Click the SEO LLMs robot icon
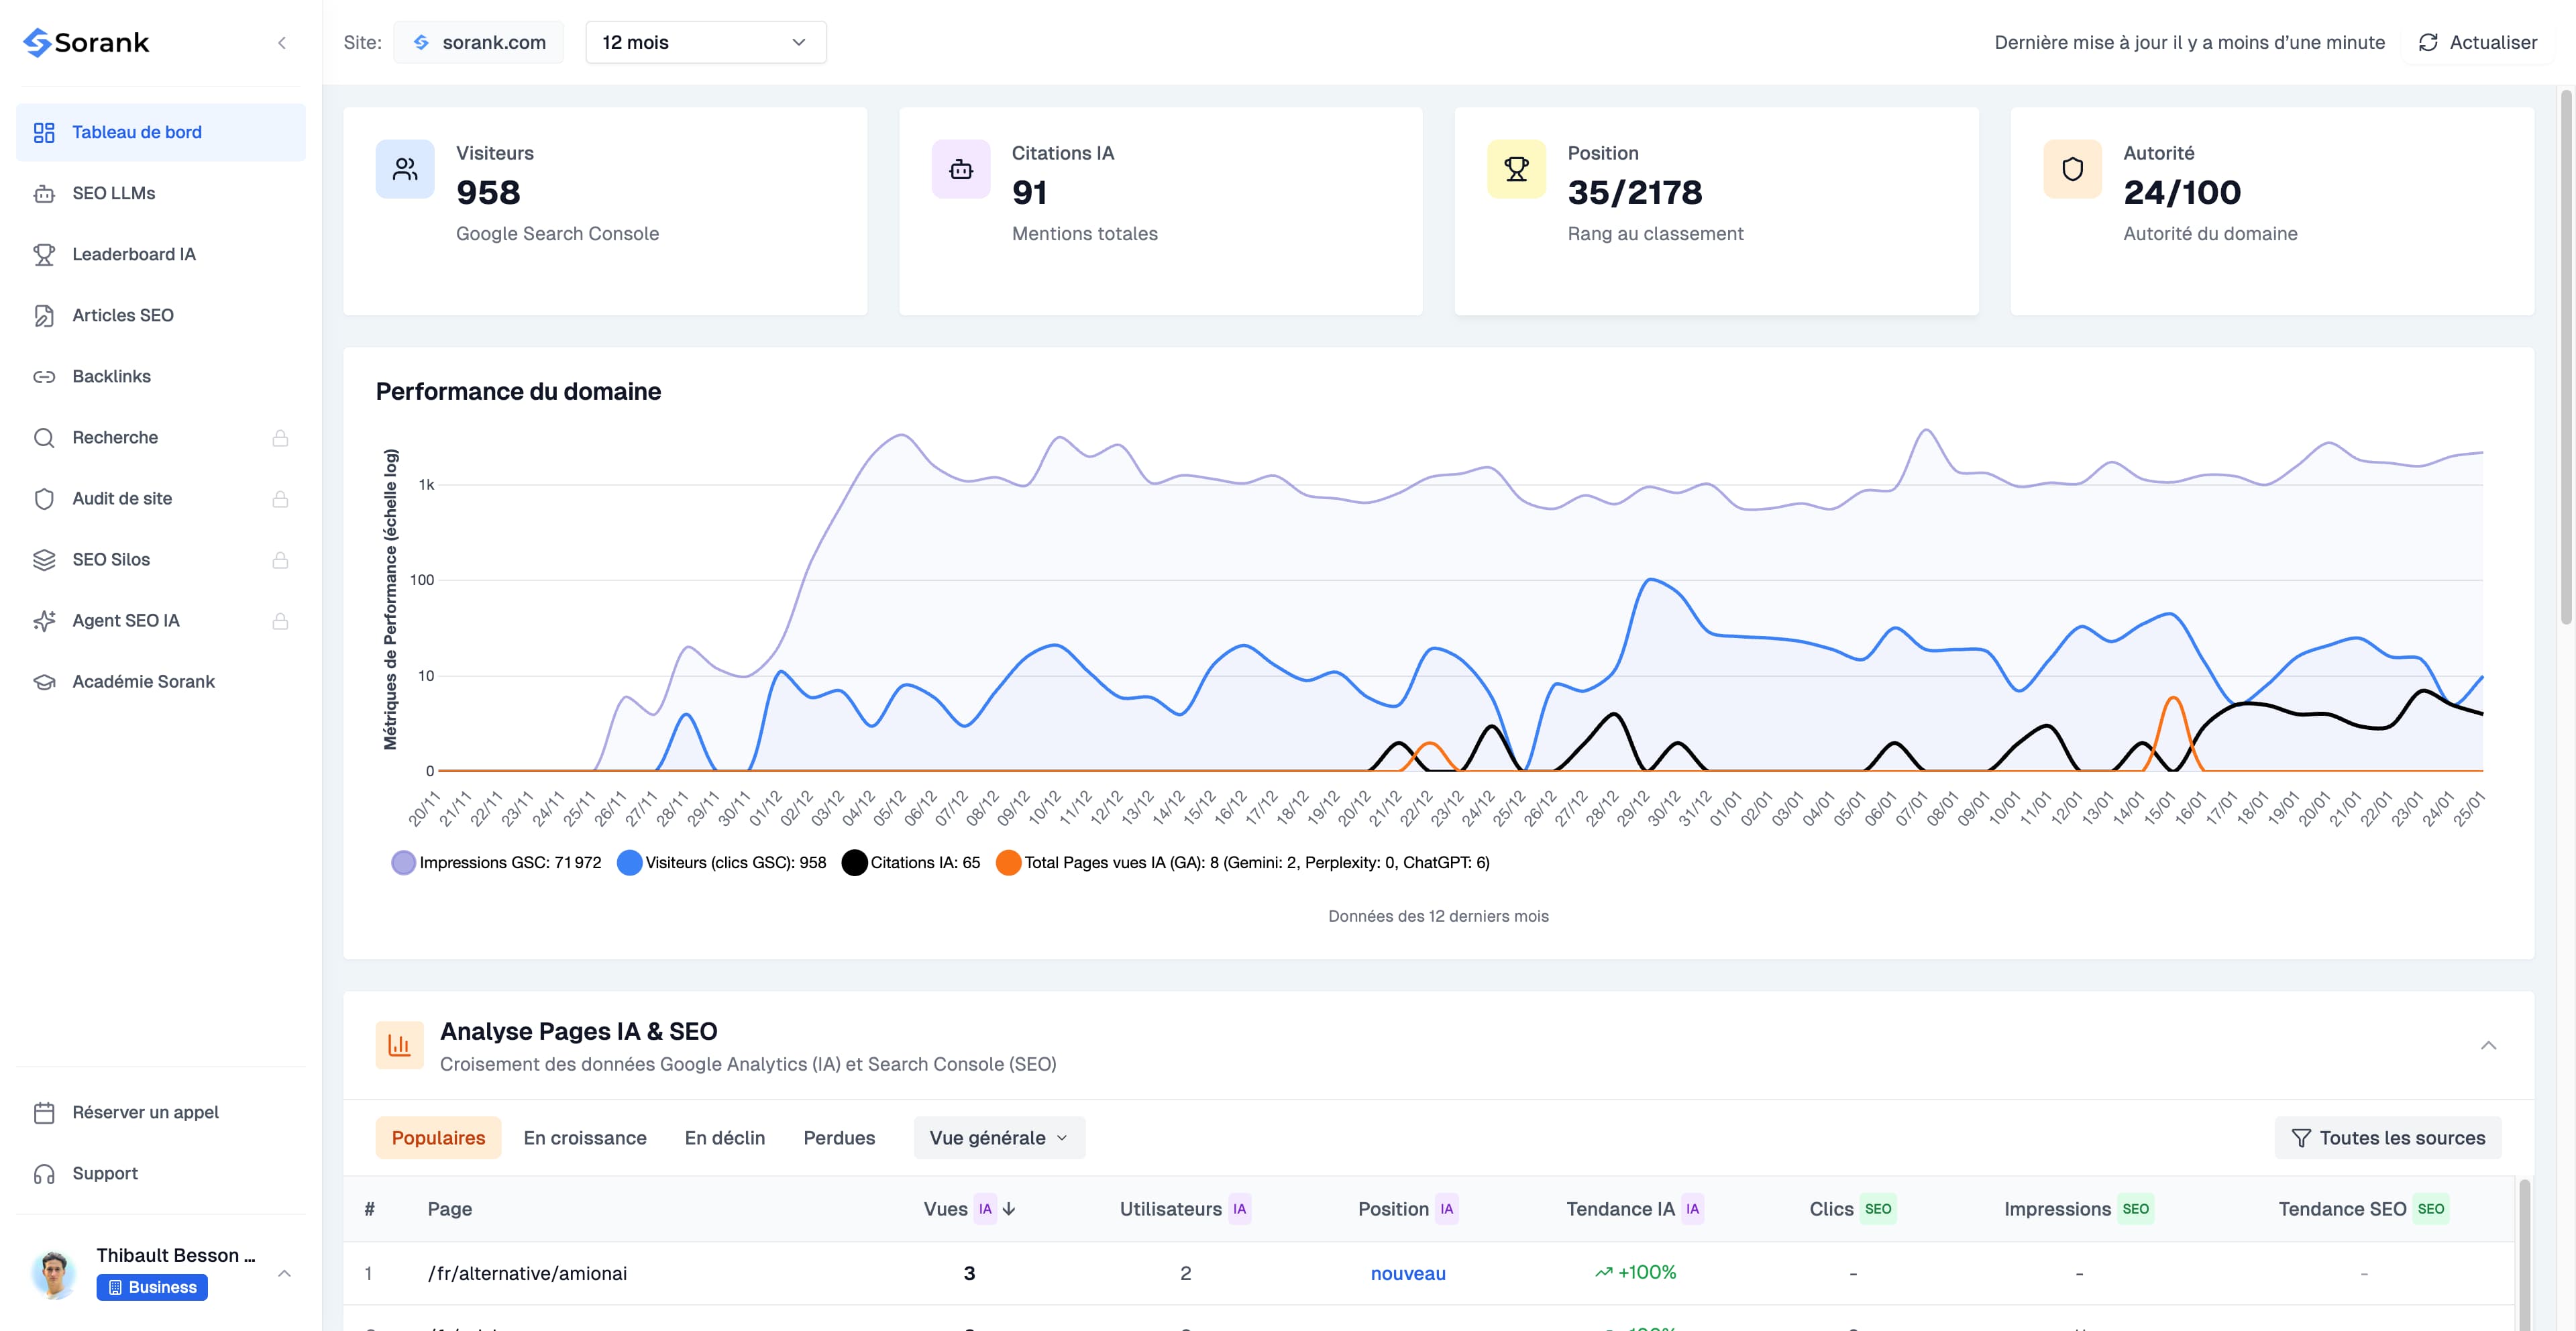This screenshot has height=1331, width=2576. (x=44, y=194)
